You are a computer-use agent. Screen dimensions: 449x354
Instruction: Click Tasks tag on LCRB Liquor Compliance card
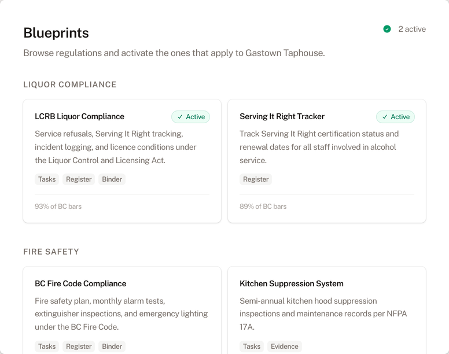click(x=47, y=179)
